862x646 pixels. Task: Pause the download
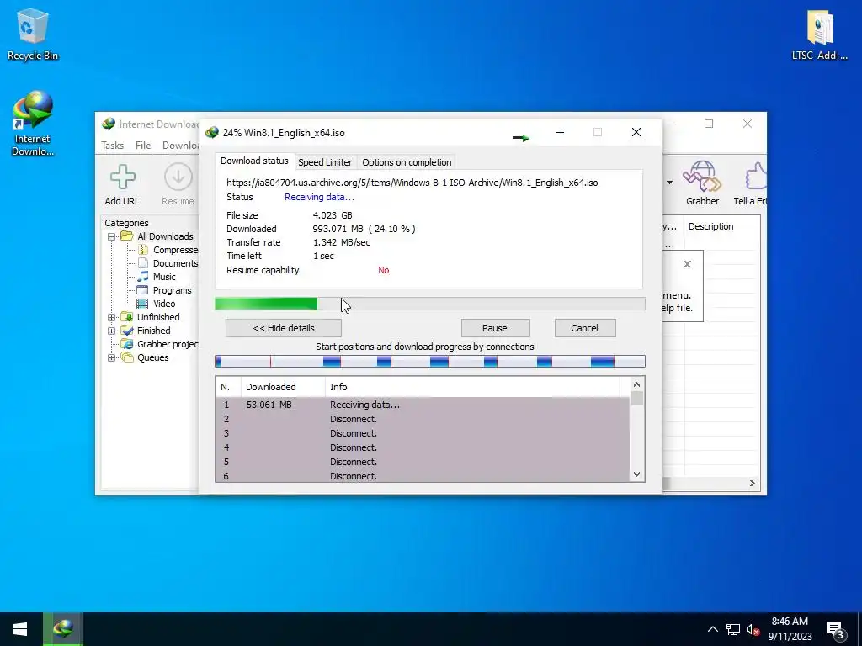495,328
